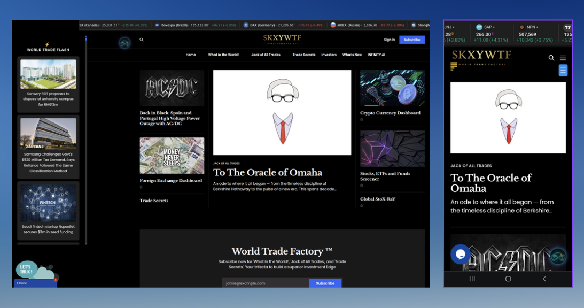
Task: Click the Let's Talk chat widget
Action: [x=28, y=268]
